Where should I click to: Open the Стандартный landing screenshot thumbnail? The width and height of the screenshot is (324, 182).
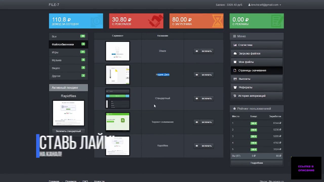pyautogui.click(x=118, y=98)
